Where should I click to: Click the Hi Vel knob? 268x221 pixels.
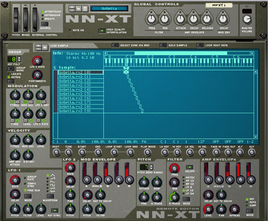tap(202, 152)
